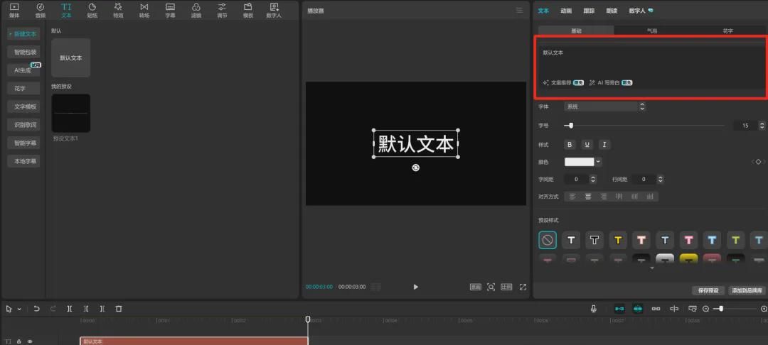Switch to the 气泡 (Bubble) sub-tab
This screenshot has height=345, width=768.
point(652,31)
